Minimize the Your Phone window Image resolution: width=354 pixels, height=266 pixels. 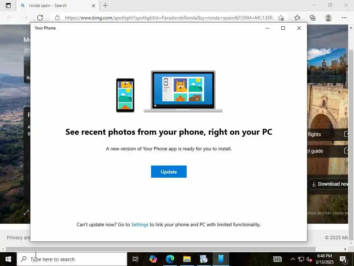[267, 28]
